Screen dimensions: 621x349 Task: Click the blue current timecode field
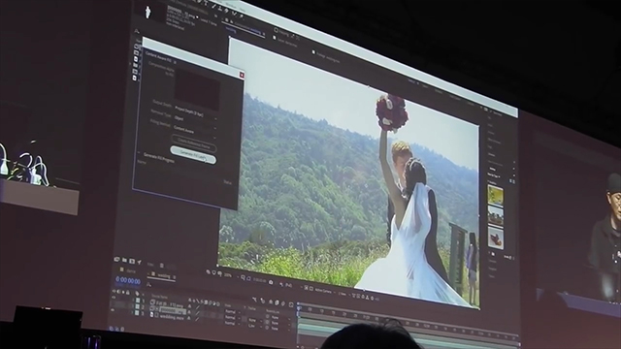coord(127,281)
